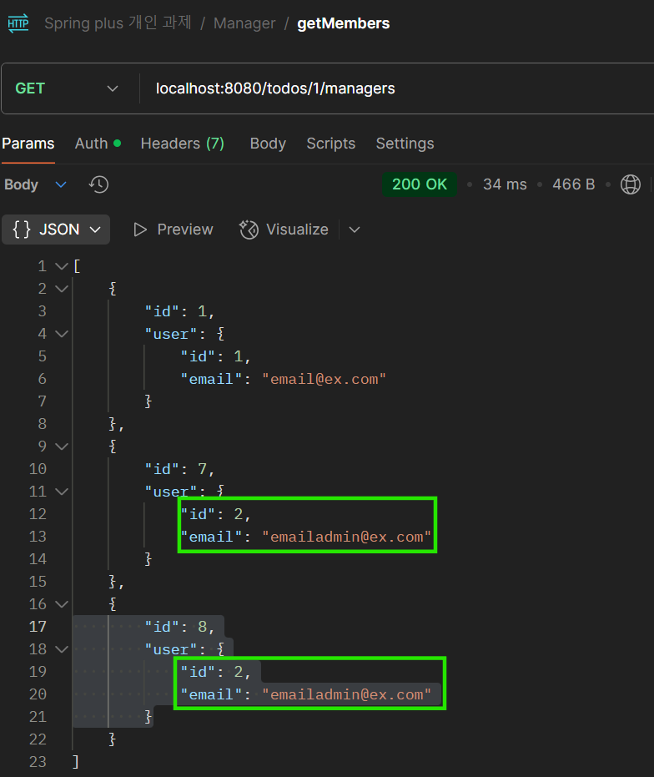Click the network globe icon
Viewport: 654px width, 777px height.
(630, 184)
